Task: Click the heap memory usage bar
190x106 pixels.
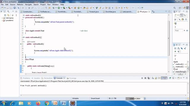Action: click(134, 99)
